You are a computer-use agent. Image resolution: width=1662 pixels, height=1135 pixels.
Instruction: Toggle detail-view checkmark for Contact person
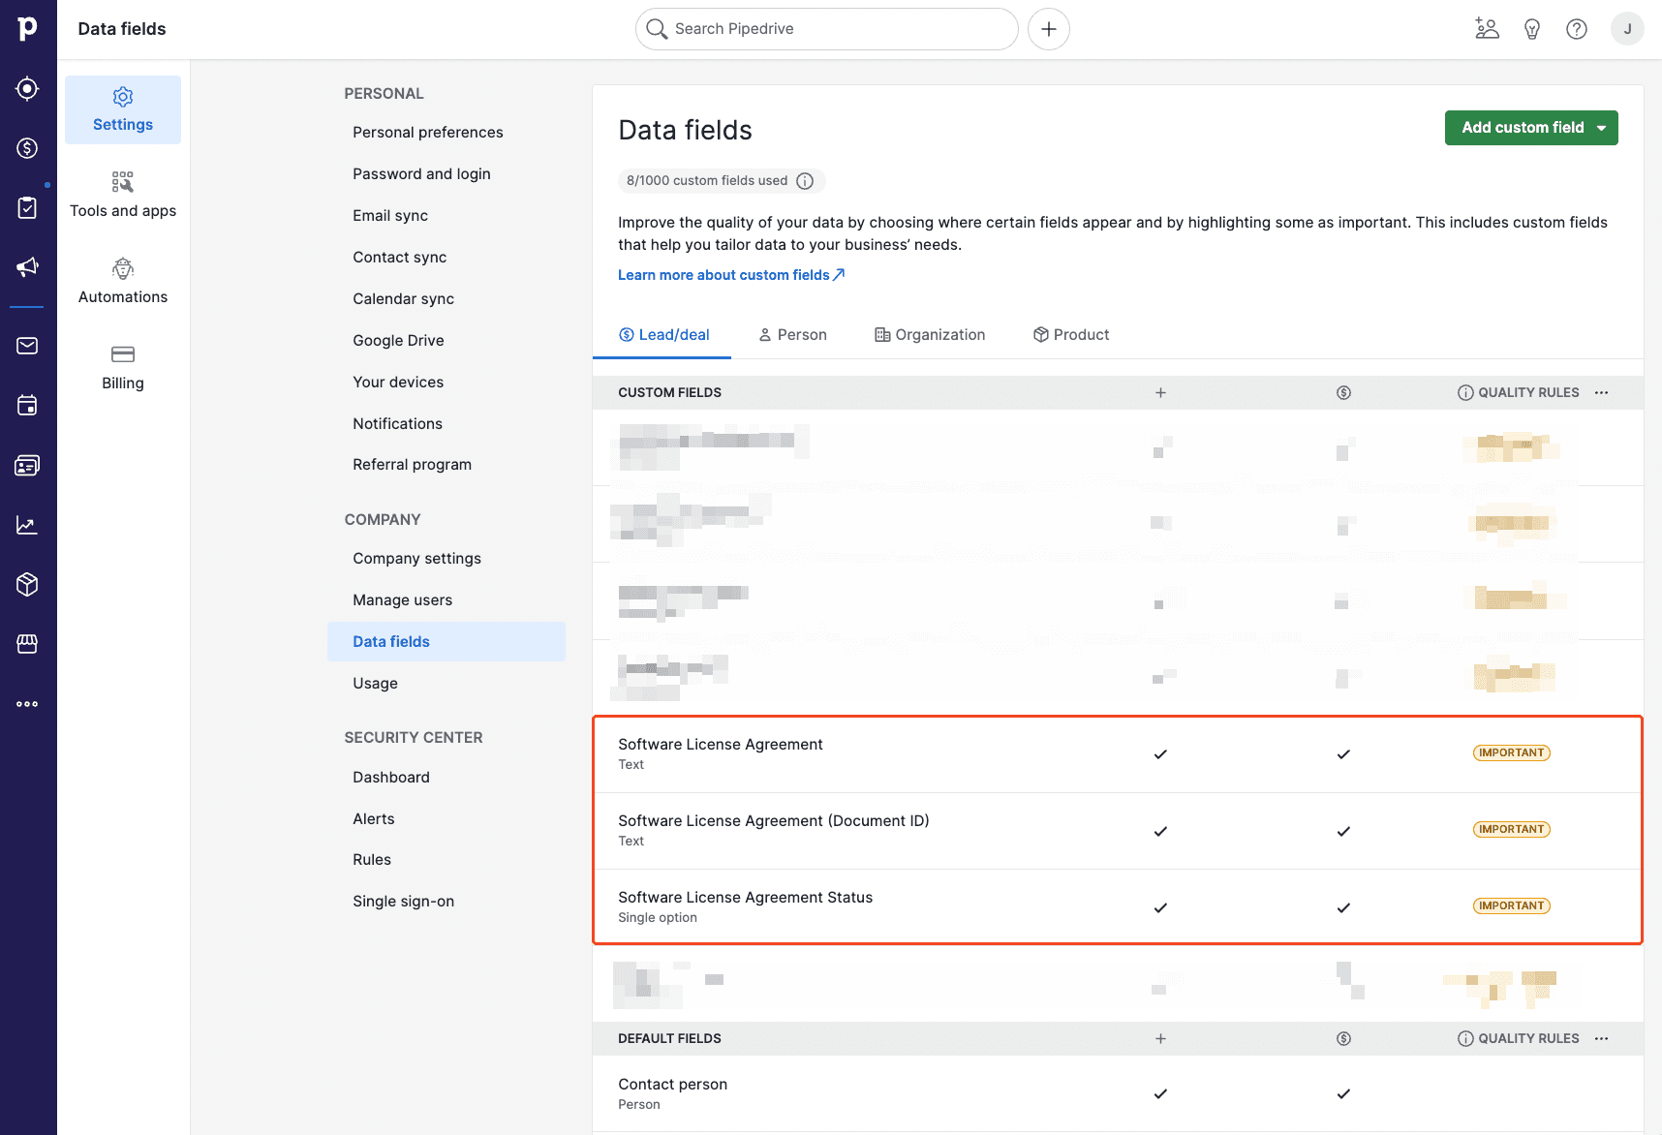pos(1343,1093)
